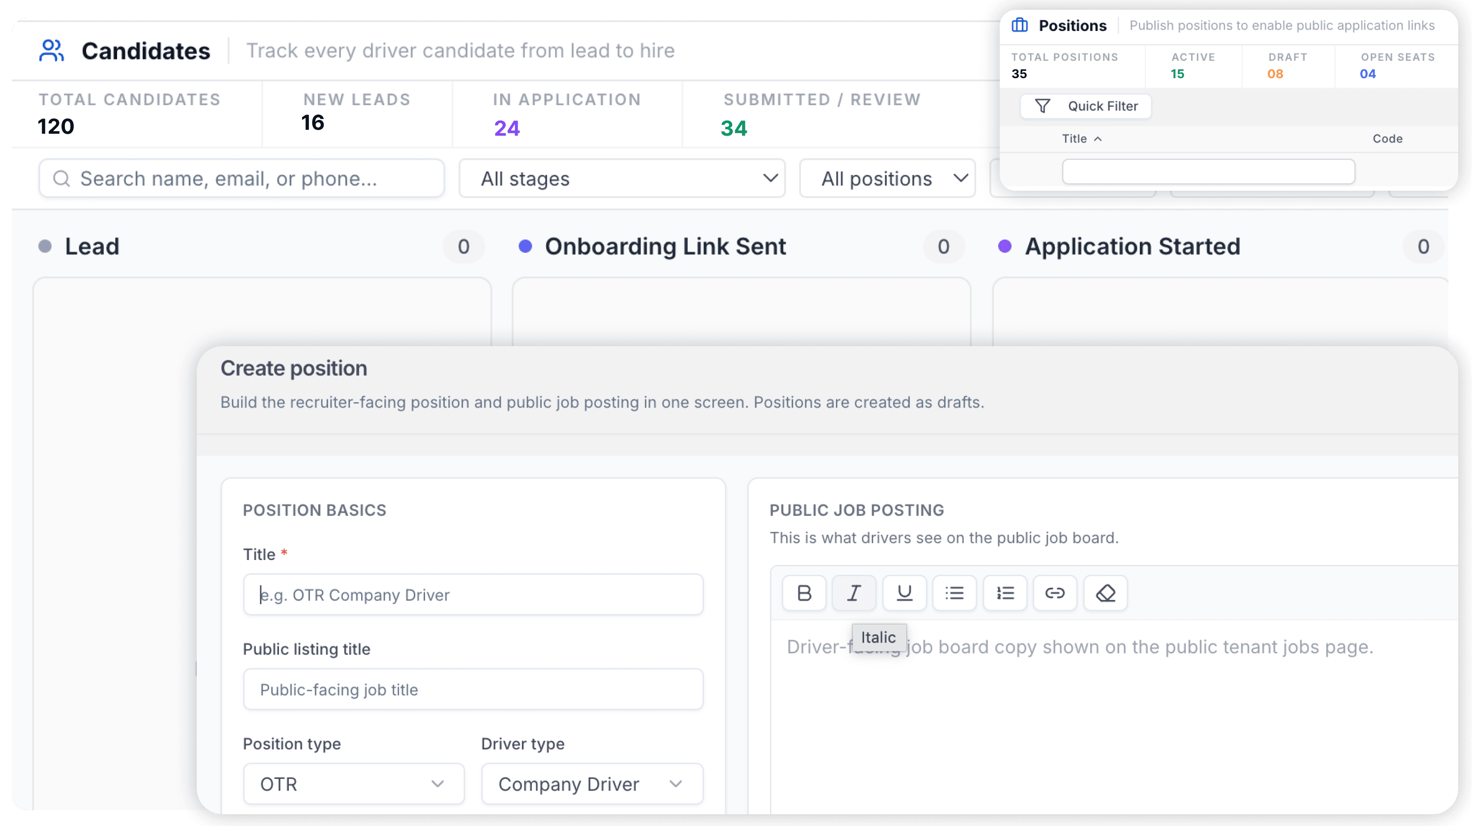
Task: Click the position Title input field
Action: coord(473,594)
